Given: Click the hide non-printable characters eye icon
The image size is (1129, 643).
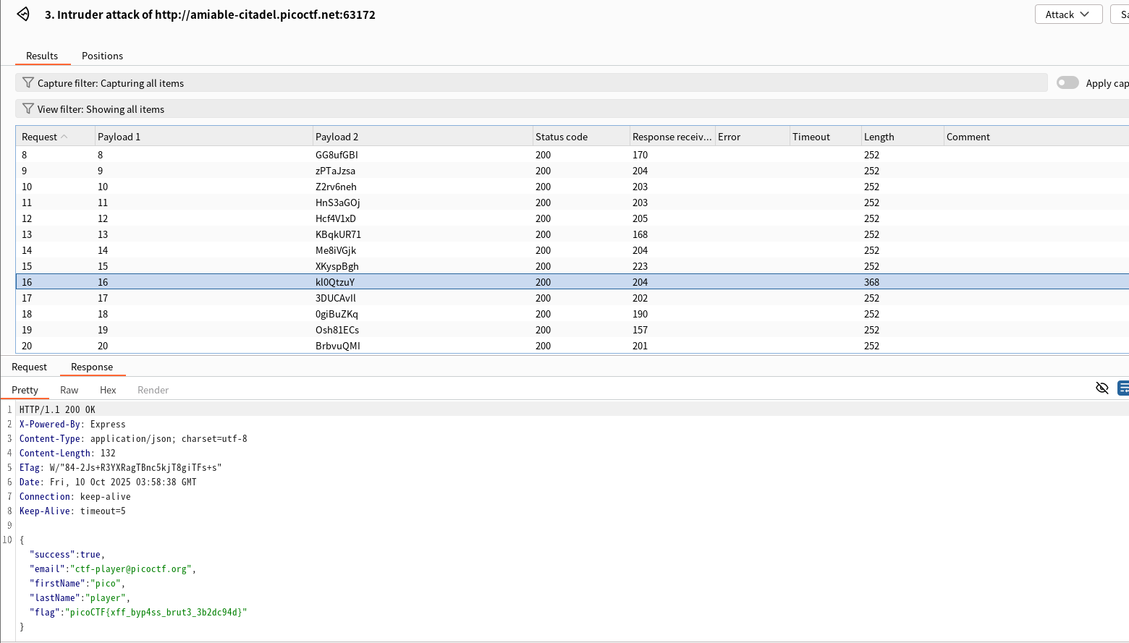Looking at the screenshot, I should click(x=1101, y=388).
